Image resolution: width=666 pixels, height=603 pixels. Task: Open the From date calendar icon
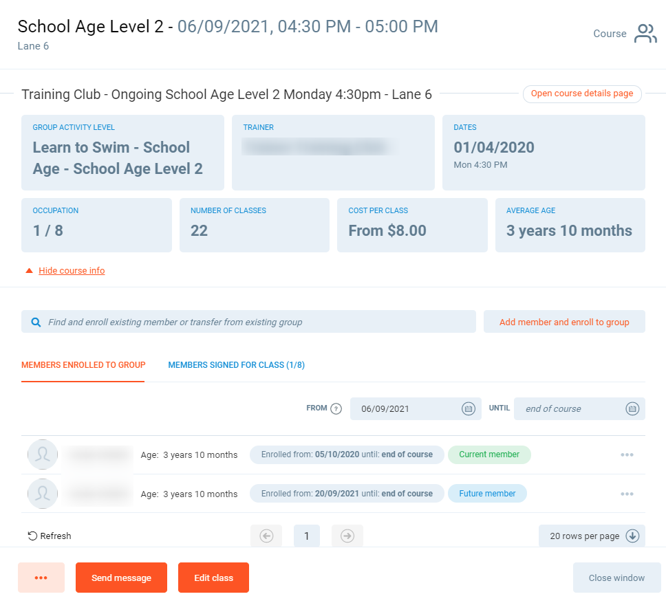pos(468,408)
